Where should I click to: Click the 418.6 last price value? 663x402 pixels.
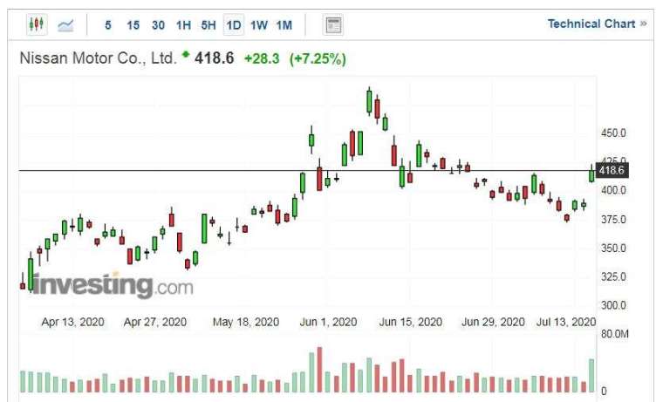click(214, 58)
